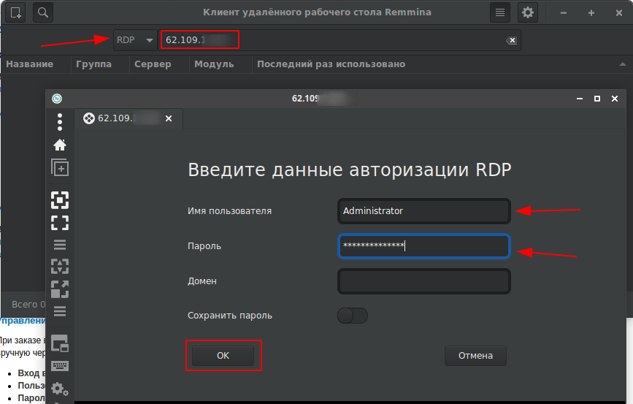Click the duplicate session icon in sidebar

click(x=60, y=167)
